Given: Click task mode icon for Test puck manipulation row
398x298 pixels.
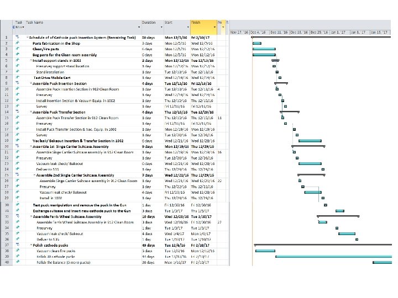Looking at the screenshot, I should pyautogui.click(x=18, y=205).
